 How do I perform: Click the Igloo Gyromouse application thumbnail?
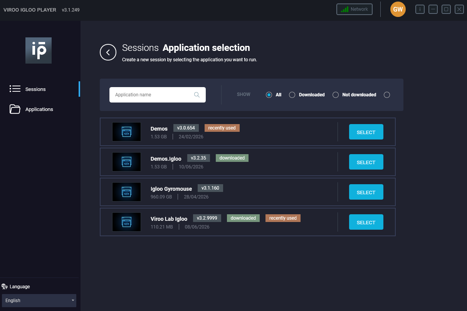pyautogui.click(x=126, y=192)
